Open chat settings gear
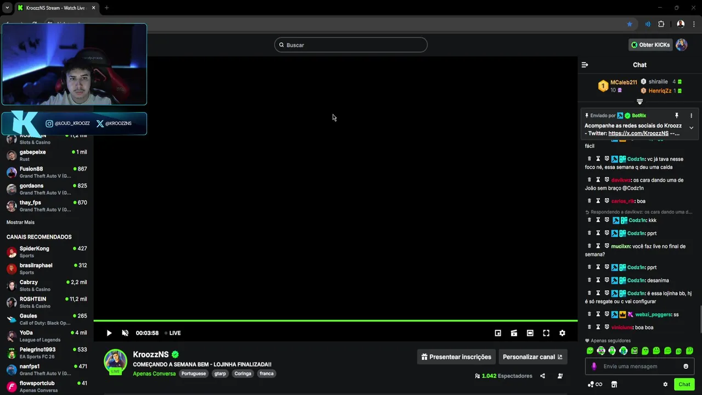702x395 pixels. click(x=665, y=385)
